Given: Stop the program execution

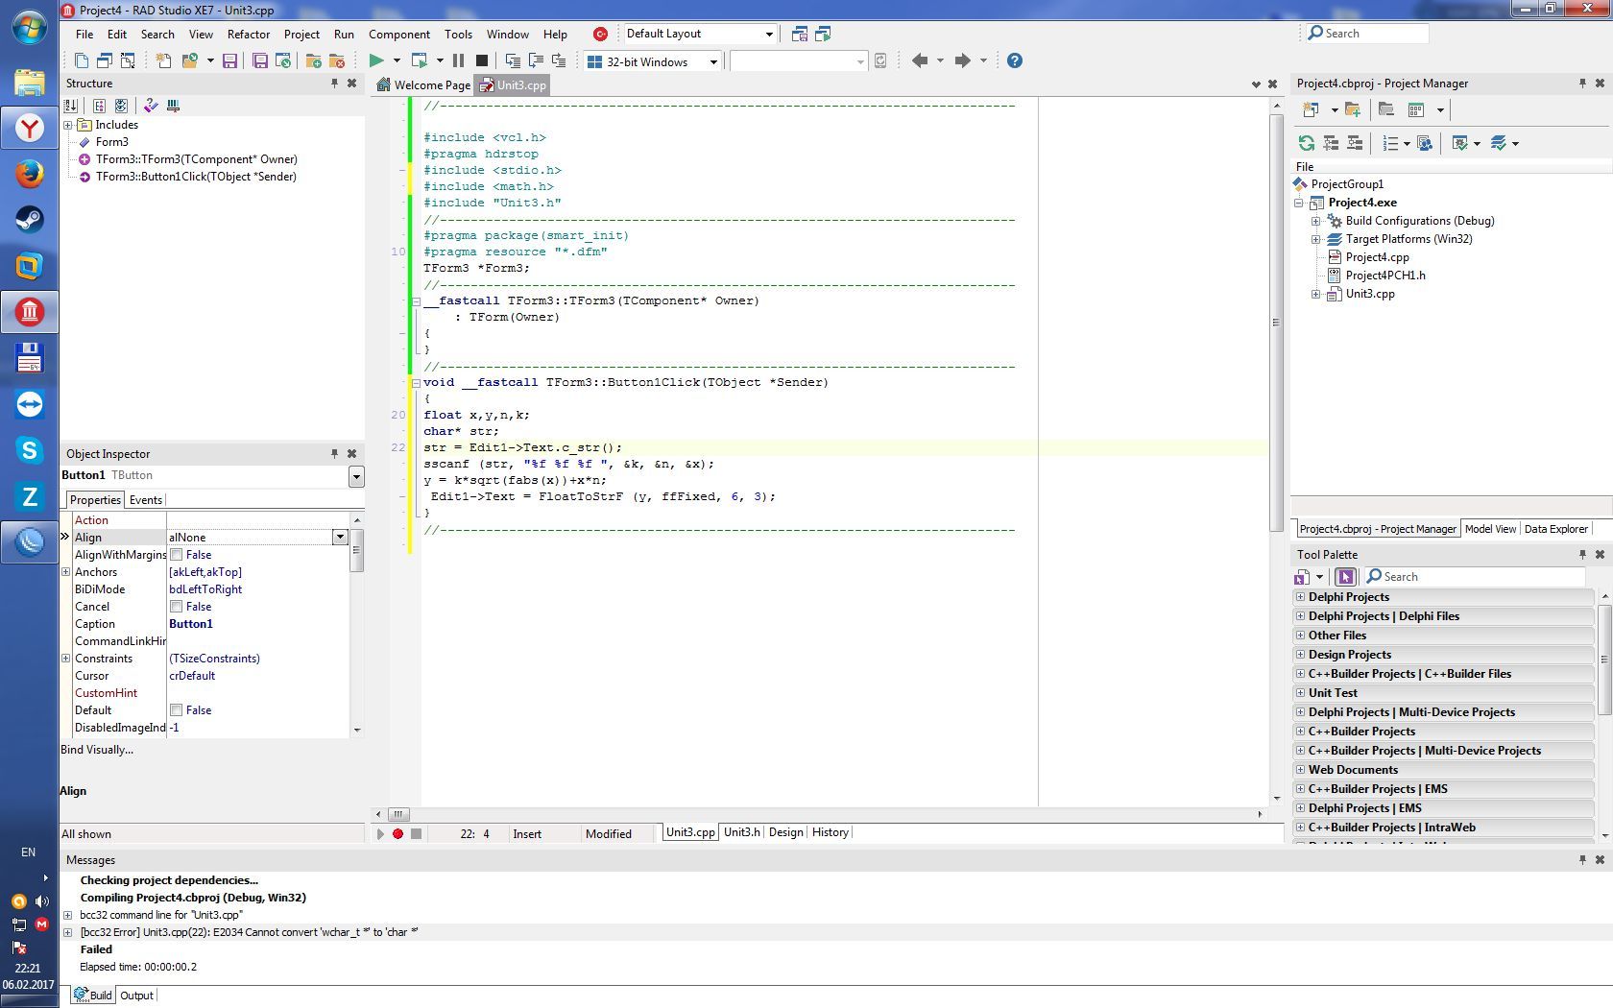Looking at the screenshot, I should point(481,60).
